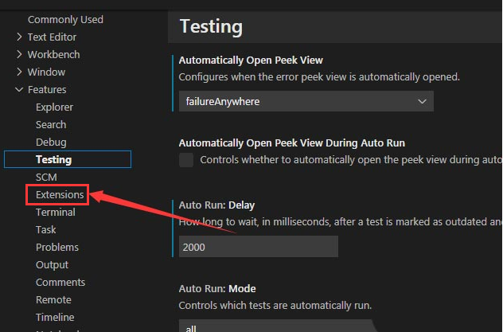Expand the Workbench settings section

click(x=19, y=54)
